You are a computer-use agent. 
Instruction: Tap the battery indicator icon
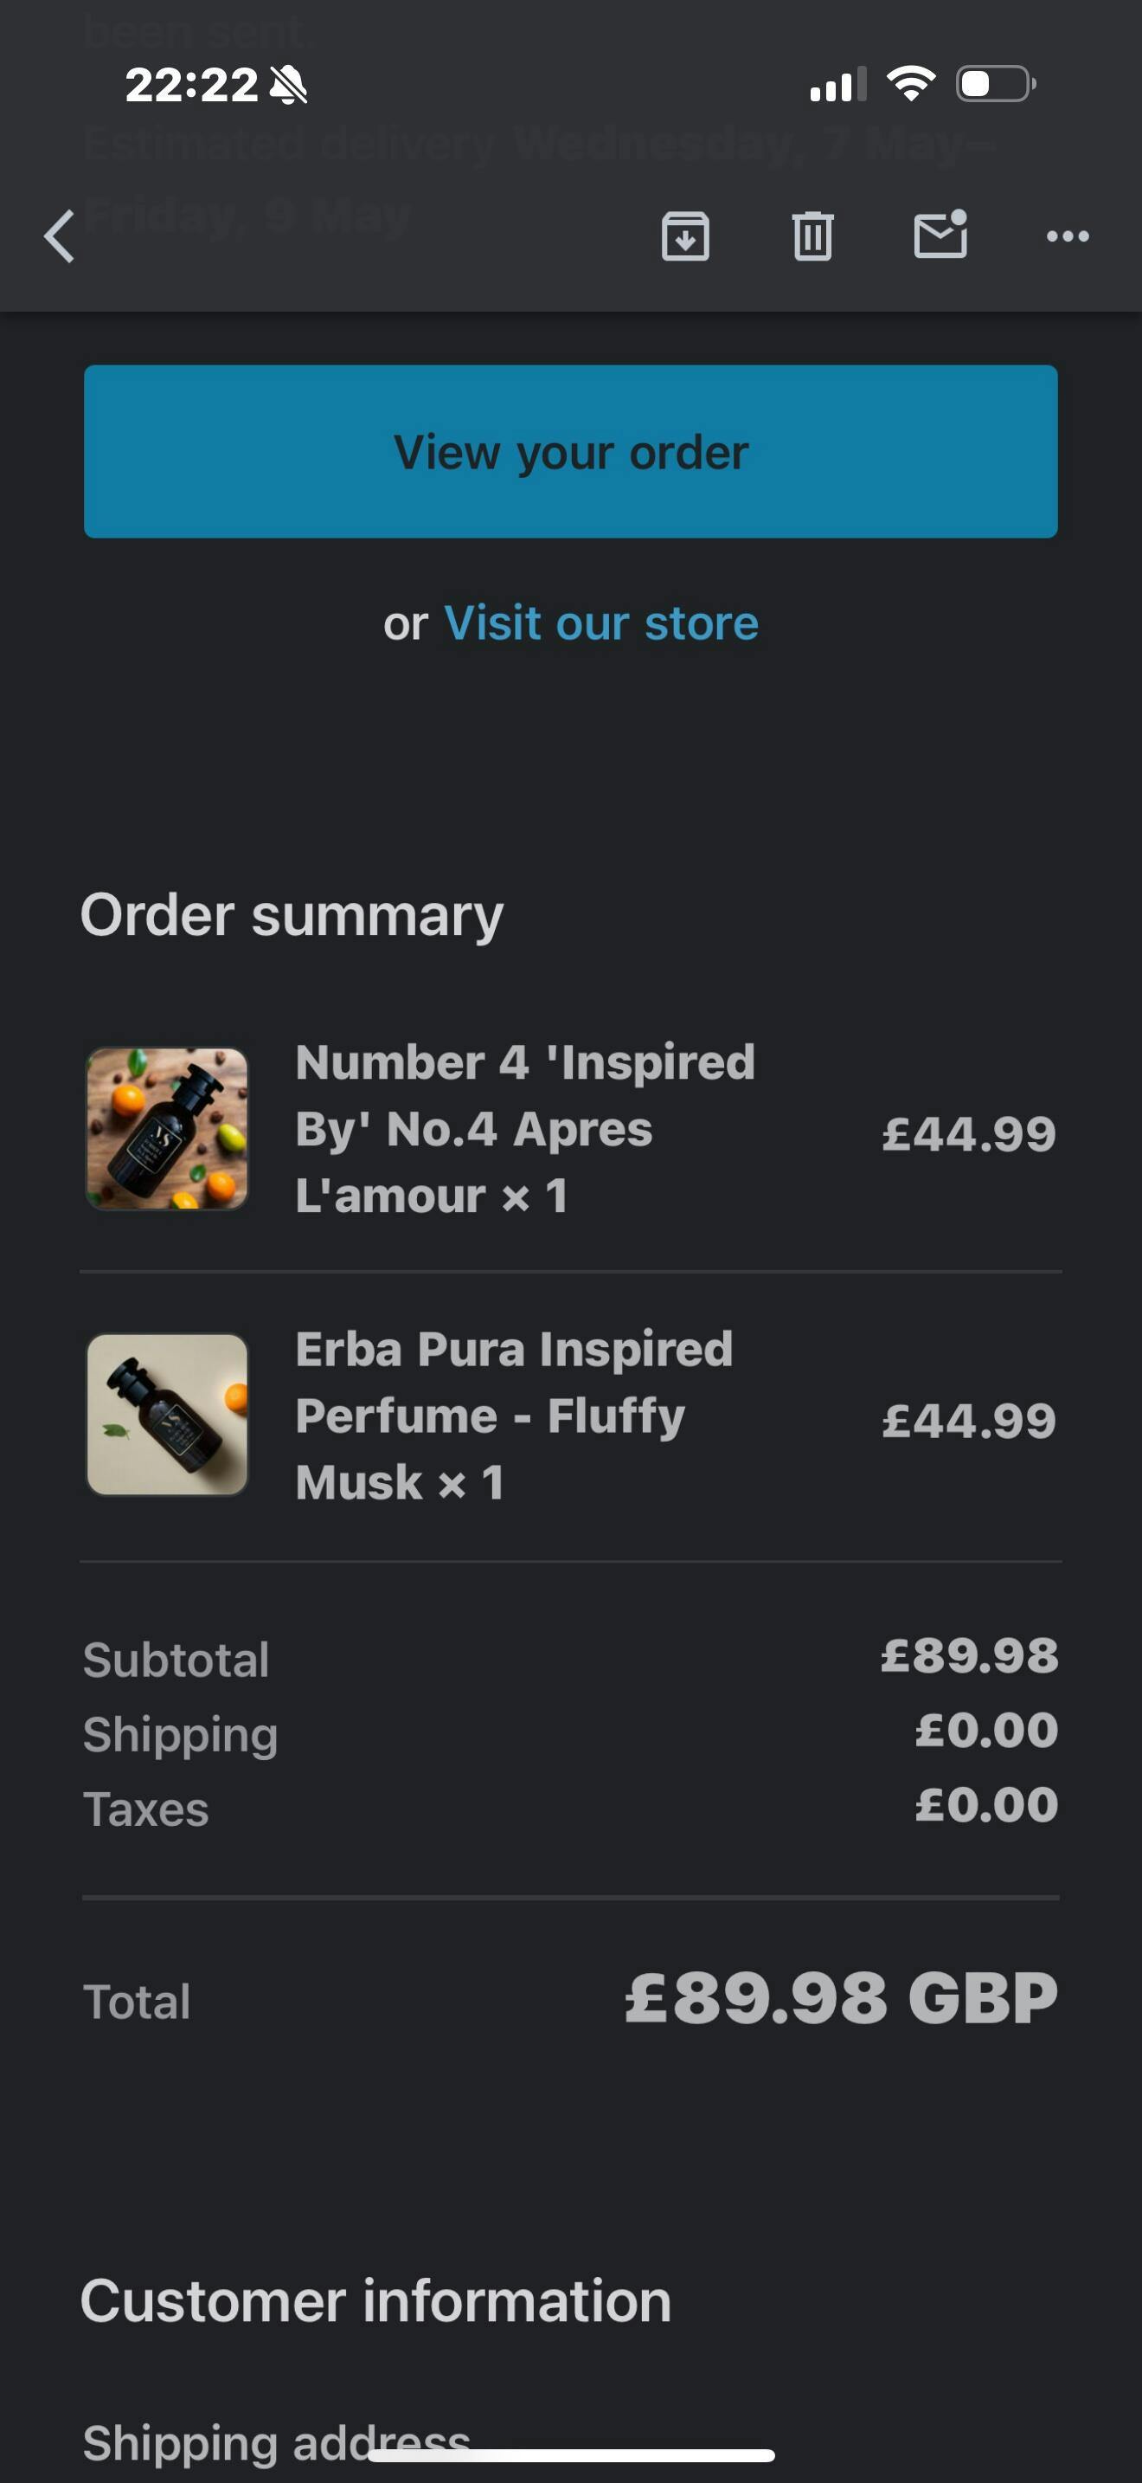[x=995, y=84]
